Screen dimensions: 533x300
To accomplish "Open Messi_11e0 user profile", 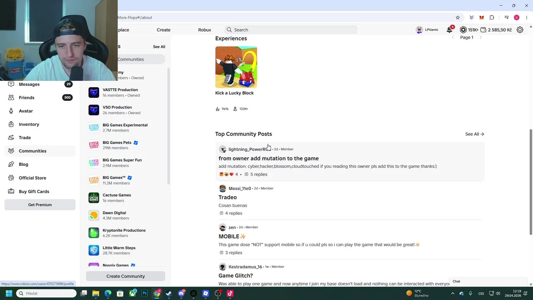I will [x=239, y=188].
